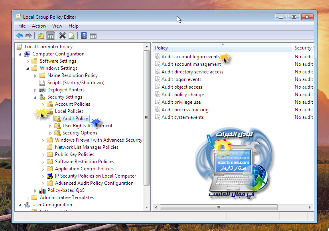Select Windows Firewall with Advanced Security
Viewport: 329px width, 231px height.
[98, 140]
